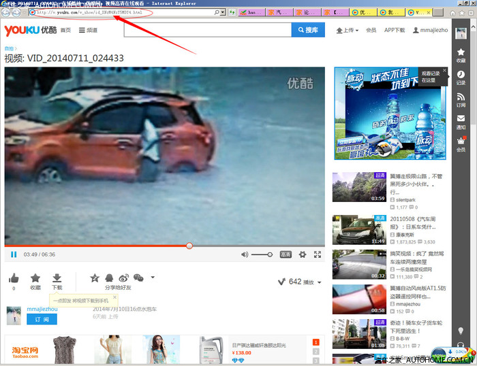This screenshot has height=366, width=477.
Task: Expand more share options arrow beside WeChat
Action: pos(153,278)
